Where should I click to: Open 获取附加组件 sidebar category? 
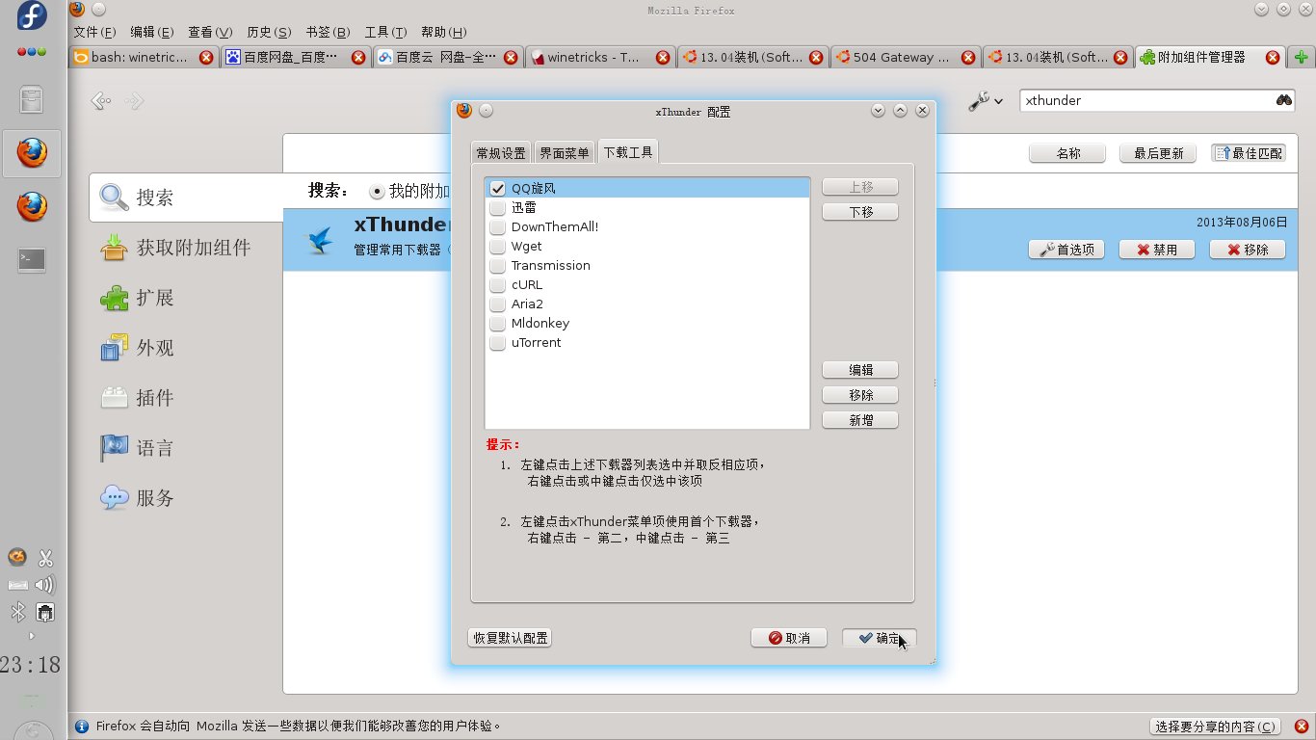point(186,248)
